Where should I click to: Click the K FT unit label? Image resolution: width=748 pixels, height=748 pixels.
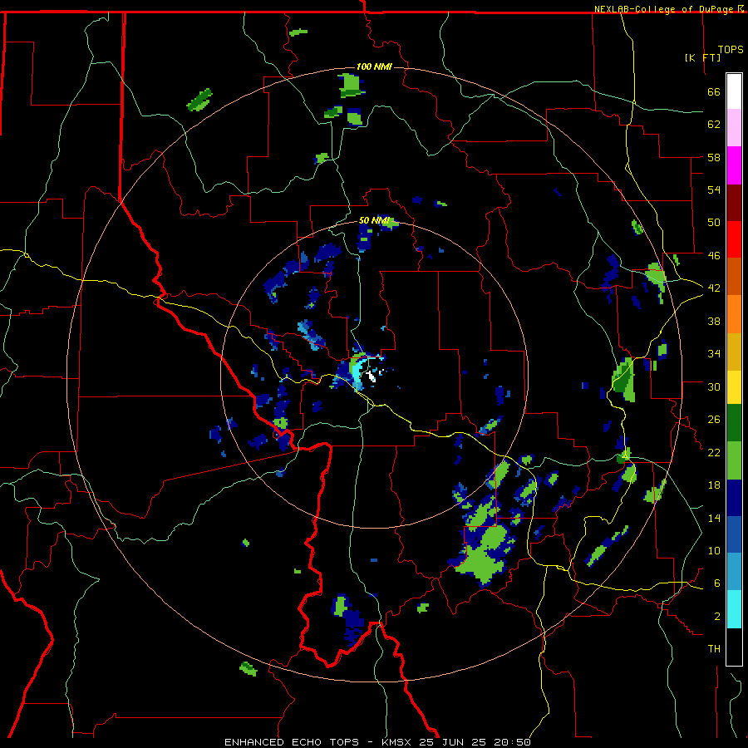pos(702,57)
